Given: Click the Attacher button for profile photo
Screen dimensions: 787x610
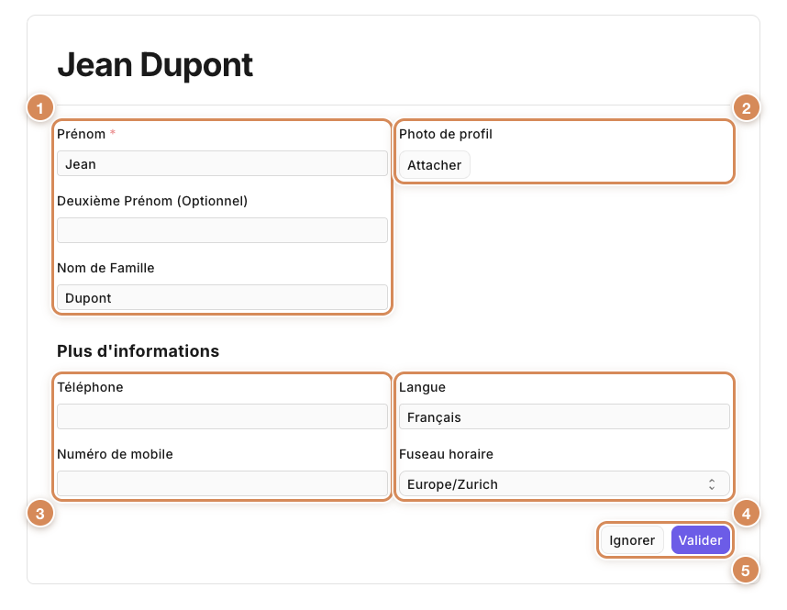Looking at the screenshot, I should [435, 165].
